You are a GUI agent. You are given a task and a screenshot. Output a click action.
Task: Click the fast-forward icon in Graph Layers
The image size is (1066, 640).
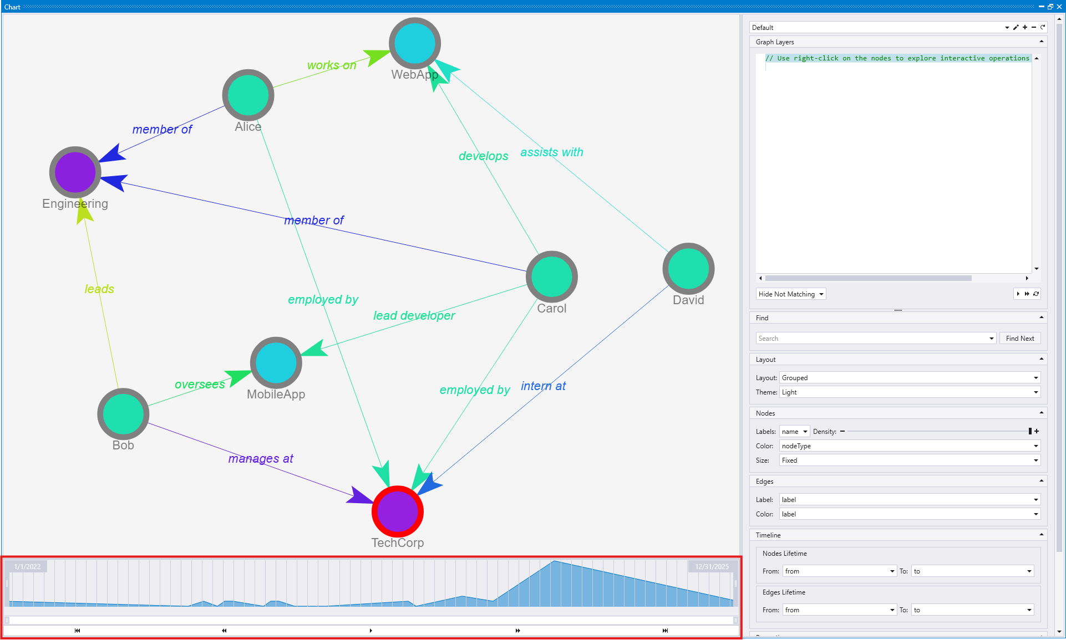pyautogui.click(x=1027, y=294)
